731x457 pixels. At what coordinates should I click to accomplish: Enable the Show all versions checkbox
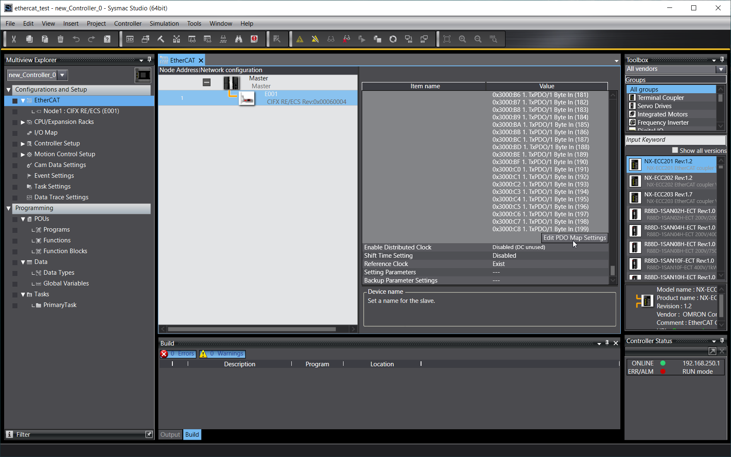[675, 150]
